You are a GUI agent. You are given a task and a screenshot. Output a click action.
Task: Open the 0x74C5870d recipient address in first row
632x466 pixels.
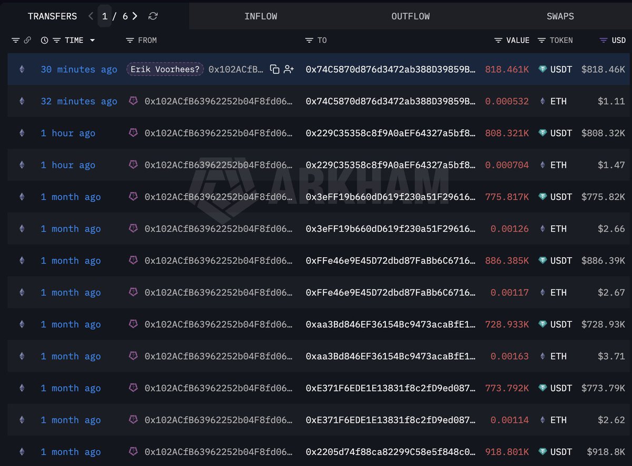(x=391, y=69)
